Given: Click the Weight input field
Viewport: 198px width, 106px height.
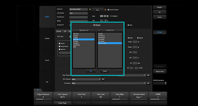Looking at the screenshot, I should click(x=135, y=47).
